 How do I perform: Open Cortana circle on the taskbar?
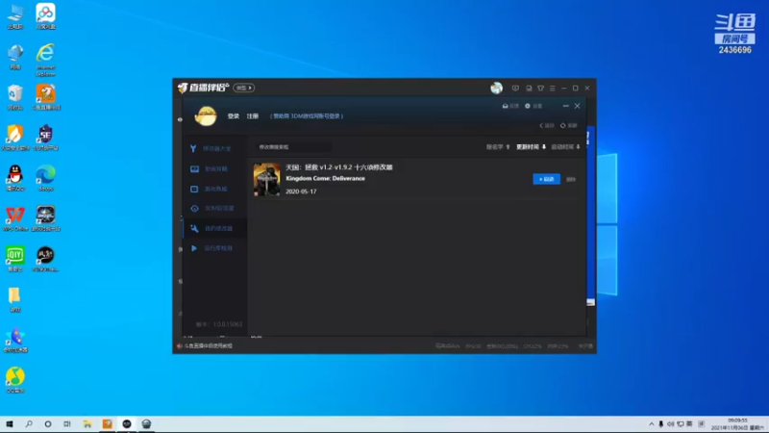(x=47, y=424)
